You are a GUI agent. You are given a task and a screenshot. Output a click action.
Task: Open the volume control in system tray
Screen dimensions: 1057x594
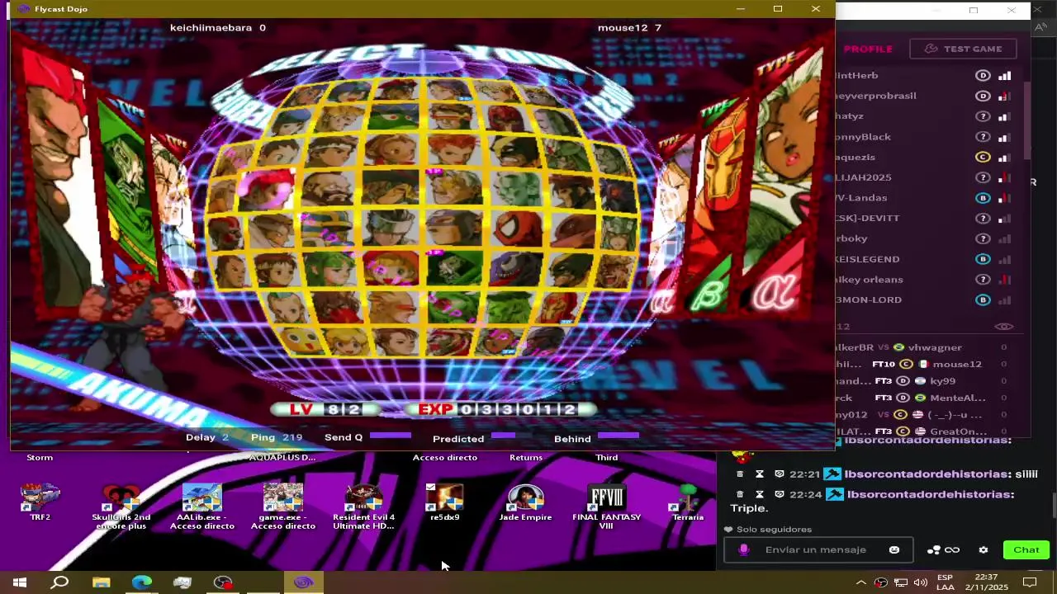tap(921, 582)
